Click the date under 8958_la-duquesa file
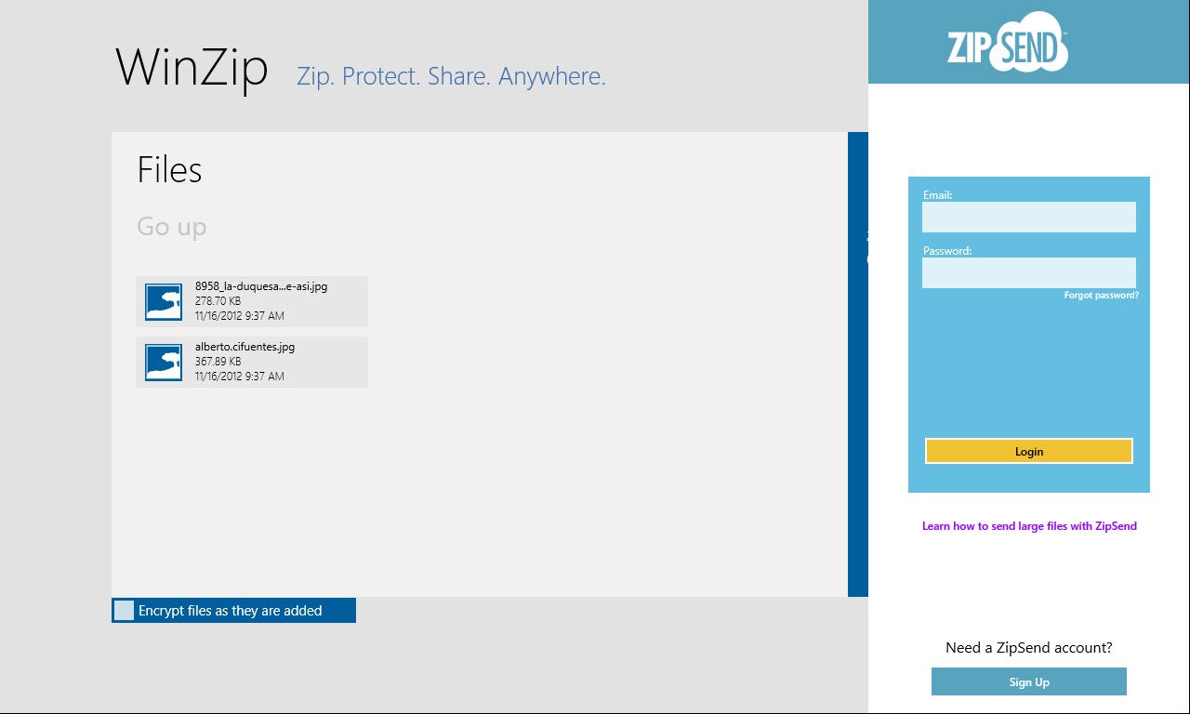This screenshot has width=1190, height=714. [240, 316]
